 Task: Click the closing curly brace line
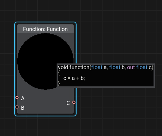59,83
